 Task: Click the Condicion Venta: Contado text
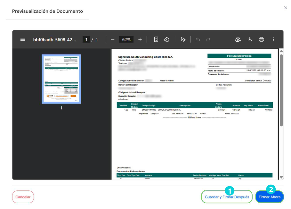pos(258,81)
